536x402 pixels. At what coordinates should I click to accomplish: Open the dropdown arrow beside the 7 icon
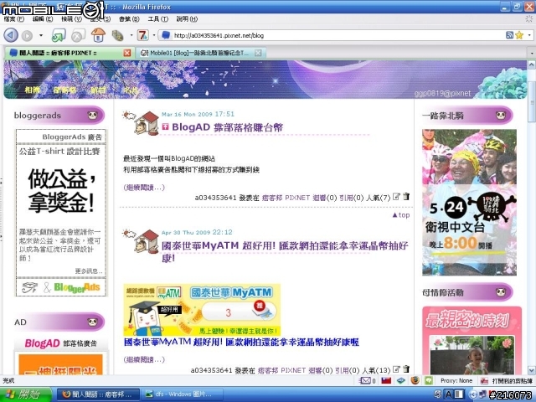click(154, 35)
